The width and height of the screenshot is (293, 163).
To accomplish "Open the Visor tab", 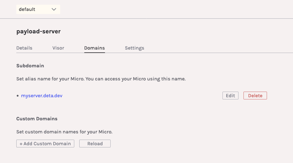I will click(58, 48).
